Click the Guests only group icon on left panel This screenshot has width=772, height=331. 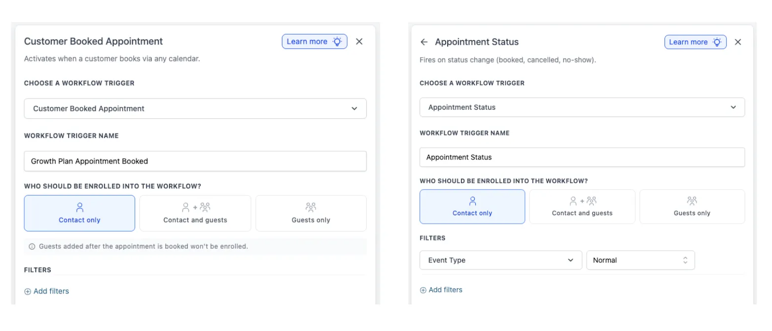point(311,207)
